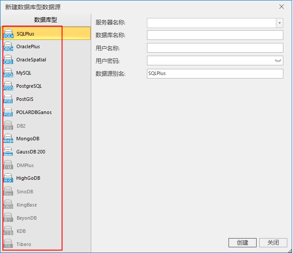Focus the 数据库名称 input field
The image size is (293, 253).
[x=215, y=35]
